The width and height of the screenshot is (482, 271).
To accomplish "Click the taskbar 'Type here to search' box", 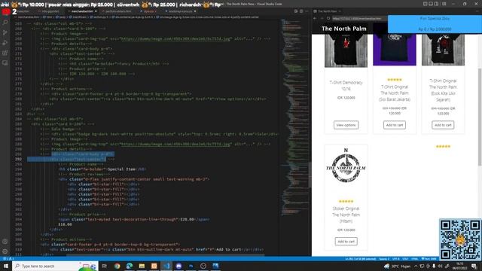I will (55, 266).
